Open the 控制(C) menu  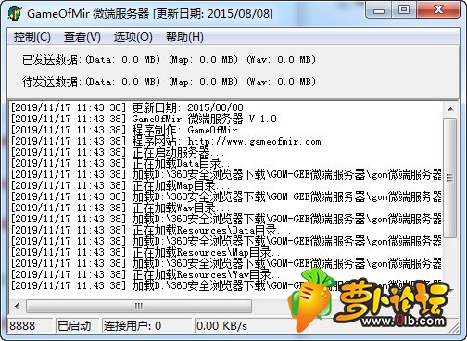click(x=32, y=37)
